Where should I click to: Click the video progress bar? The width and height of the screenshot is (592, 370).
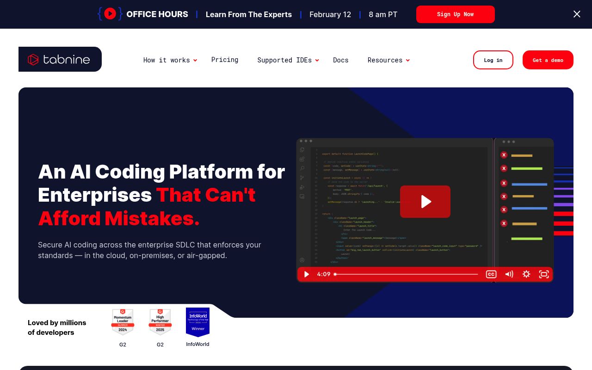406,274
